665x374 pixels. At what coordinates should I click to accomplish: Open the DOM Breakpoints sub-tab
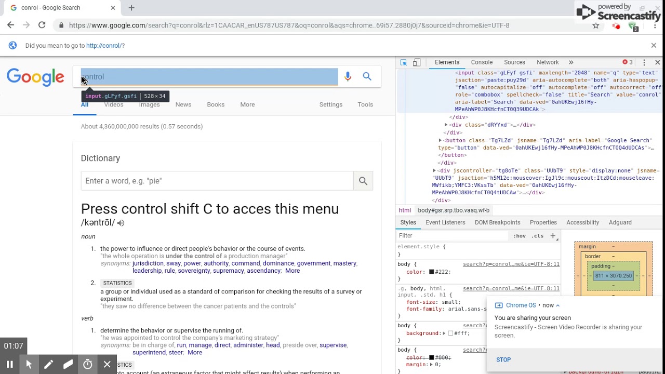pos(497,222)
